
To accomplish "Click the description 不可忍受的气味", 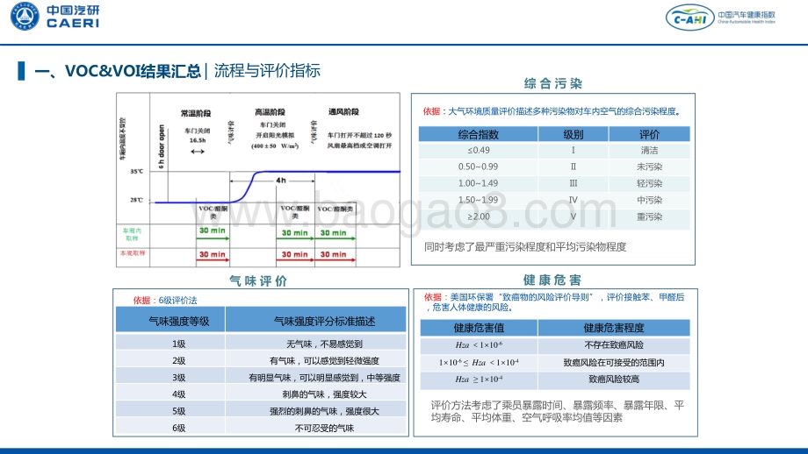I will (x=324, y=428).
